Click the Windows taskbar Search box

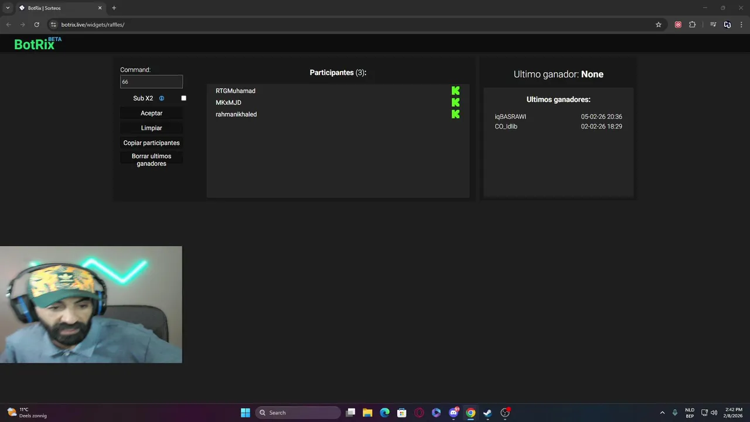pos(298,413)
